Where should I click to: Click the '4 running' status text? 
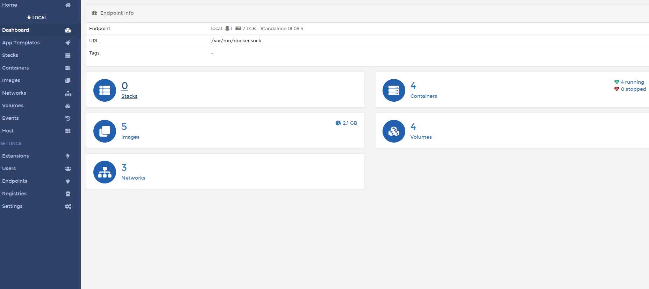(x=632, y=82)
